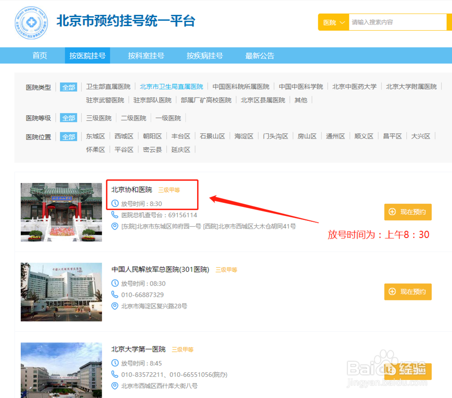The image size is (452, 398).
Task: Click phone icon next to 010-83572211
Action: pos(115,375)
